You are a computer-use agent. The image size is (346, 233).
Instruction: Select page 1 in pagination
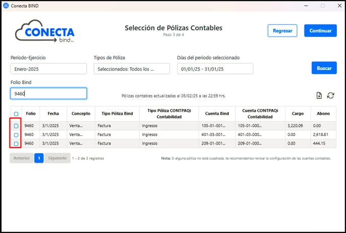[39, 158]
